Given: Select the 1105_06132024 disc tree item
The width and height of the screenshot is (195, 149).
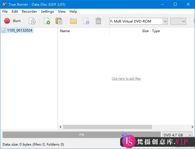Looking at the screenshot, I should tap(17, 30).
